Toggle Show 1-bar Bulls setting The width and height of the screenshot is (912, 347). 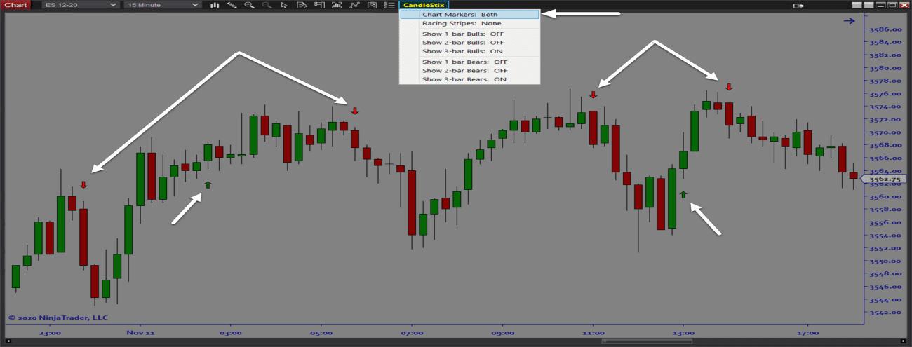(463, 34)
